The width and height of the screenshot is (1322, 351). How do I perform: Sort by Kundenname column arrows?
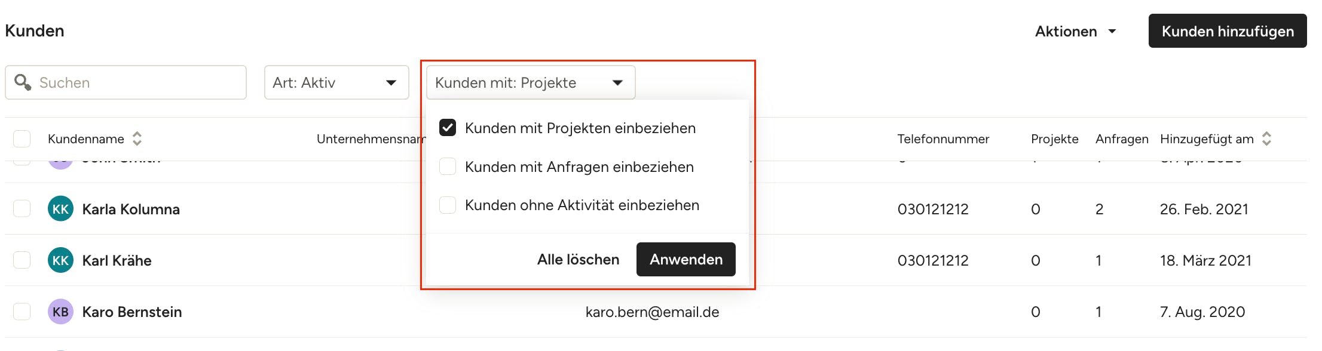[137, 139]
